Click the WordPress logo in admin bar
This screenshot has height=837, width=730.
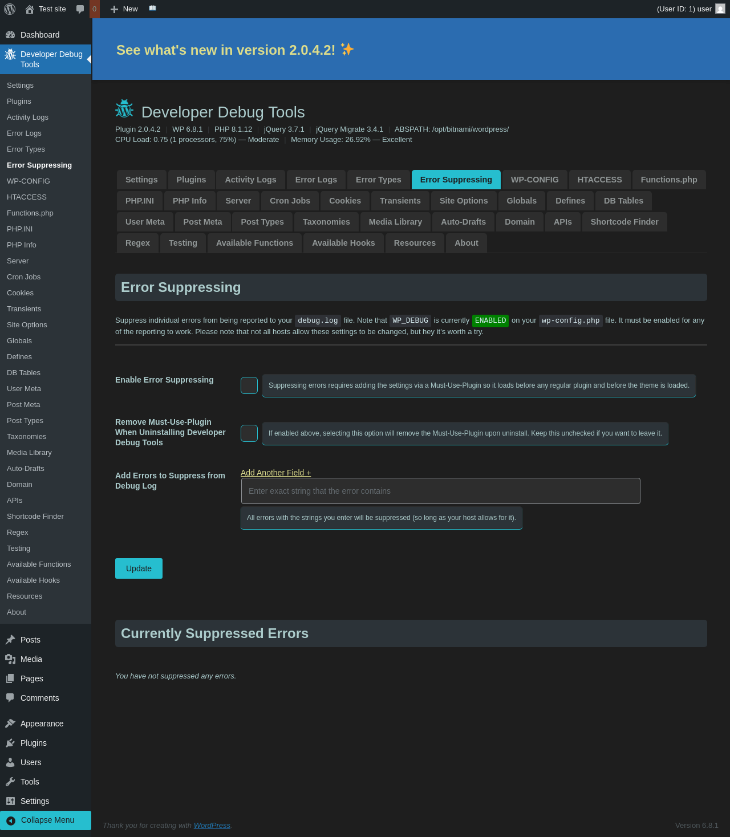point(10,9)
